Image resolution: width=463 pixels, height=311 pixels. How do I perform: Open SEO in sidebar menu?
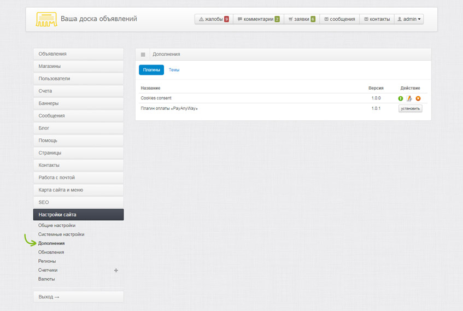coord(78,203)
